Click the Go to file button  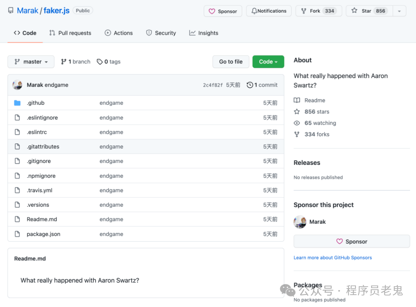click(x=231, y=62)
